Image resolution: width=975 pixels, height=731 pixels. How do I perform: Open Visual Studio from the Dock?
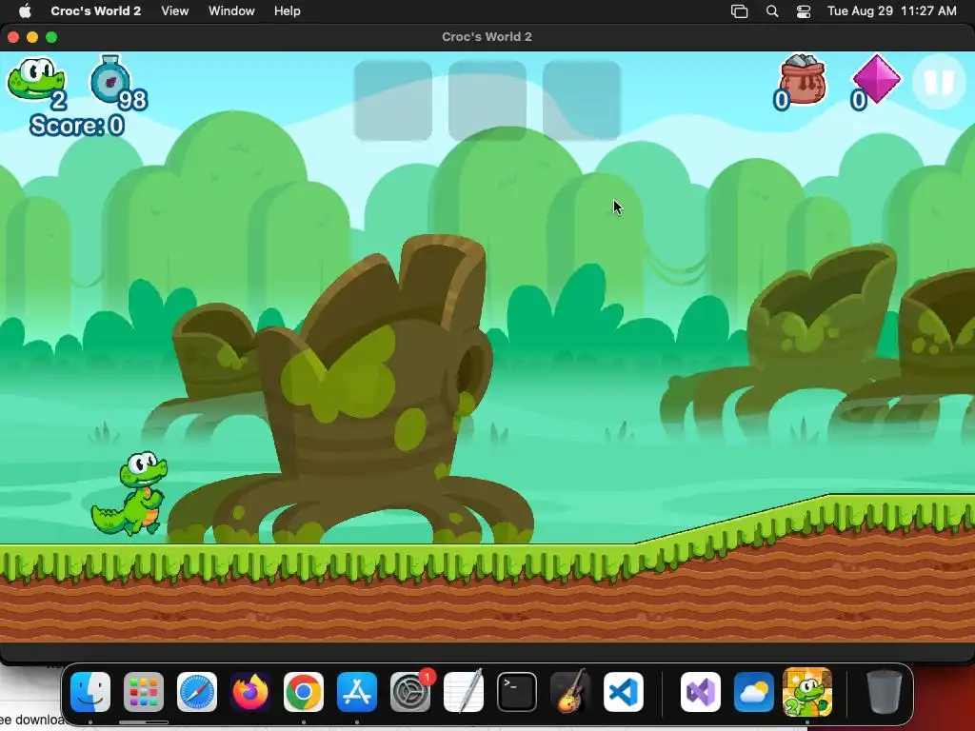point(701,692)
